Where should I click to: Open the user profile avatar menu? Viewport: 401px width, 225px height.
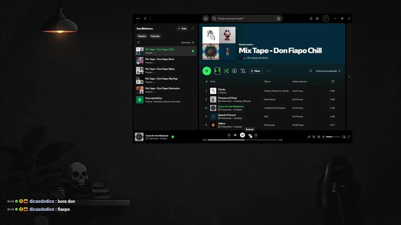326,18
